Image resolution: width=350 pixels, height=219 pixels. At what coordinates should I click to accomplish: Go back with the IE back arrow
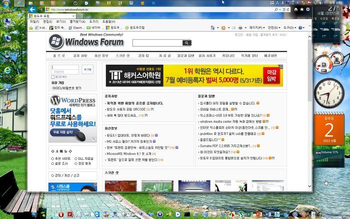coord(32,10)
